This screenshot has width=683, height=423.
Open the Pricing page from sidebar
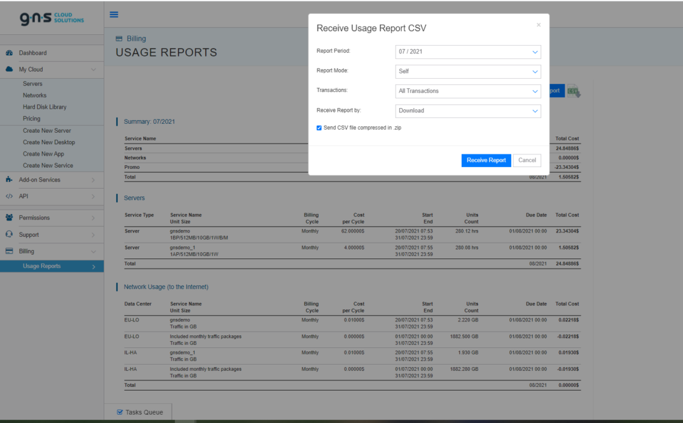click(32, 118)
